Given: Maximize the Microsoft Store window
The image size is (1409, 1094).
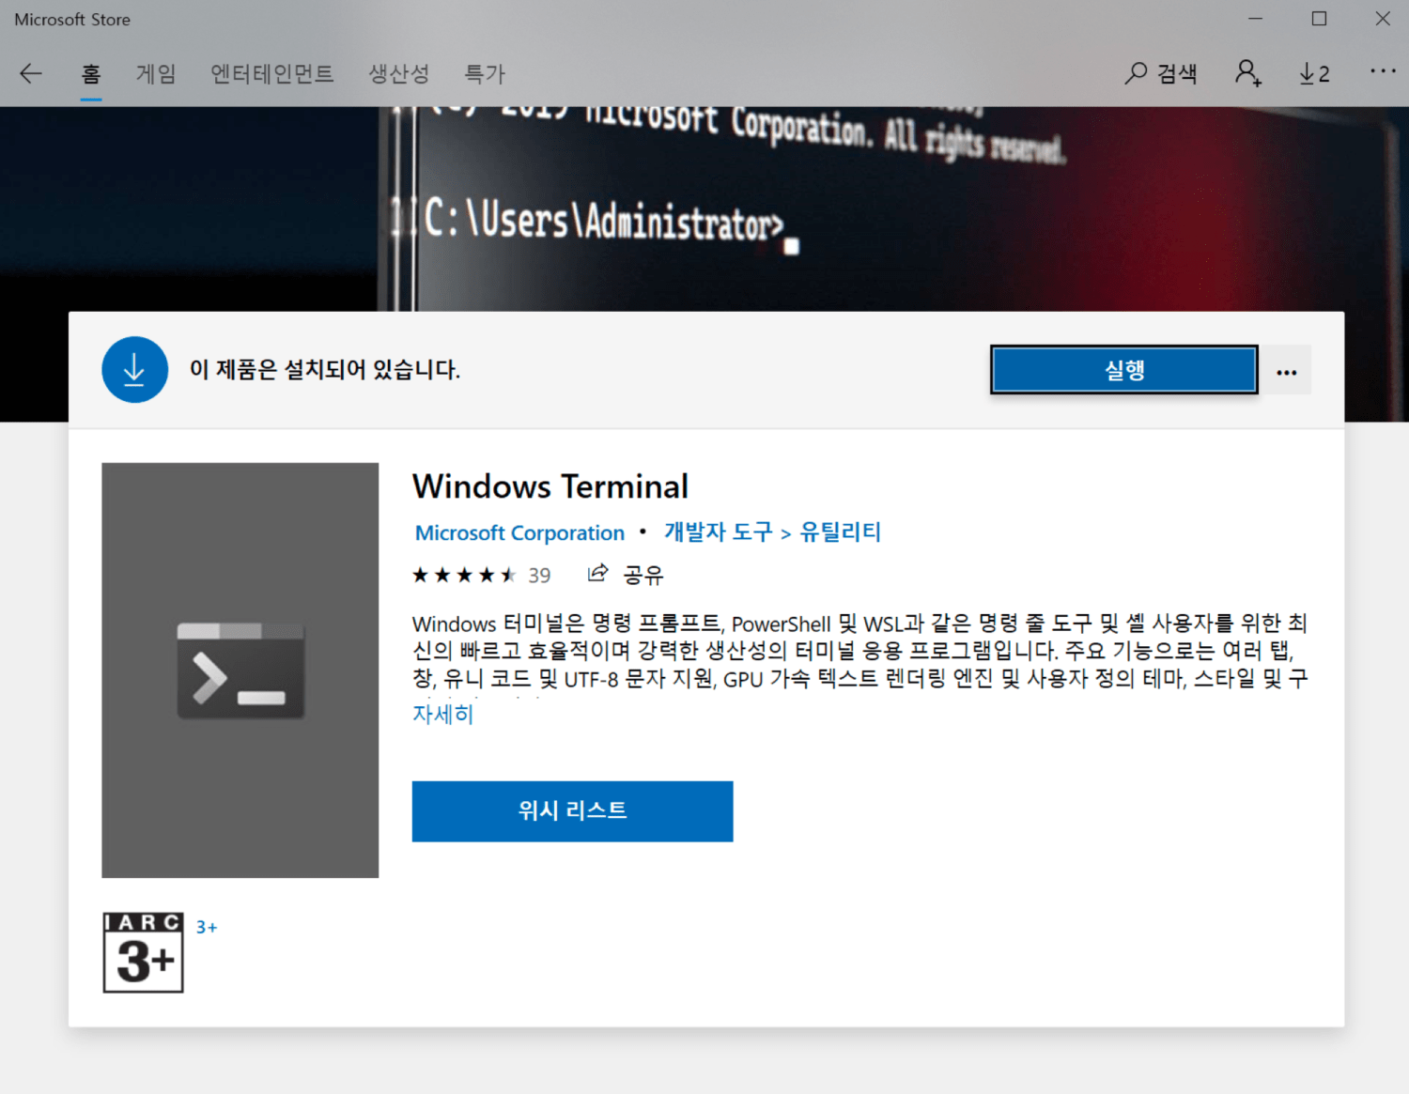Looking at the screenshot, I should point(1320,19).
